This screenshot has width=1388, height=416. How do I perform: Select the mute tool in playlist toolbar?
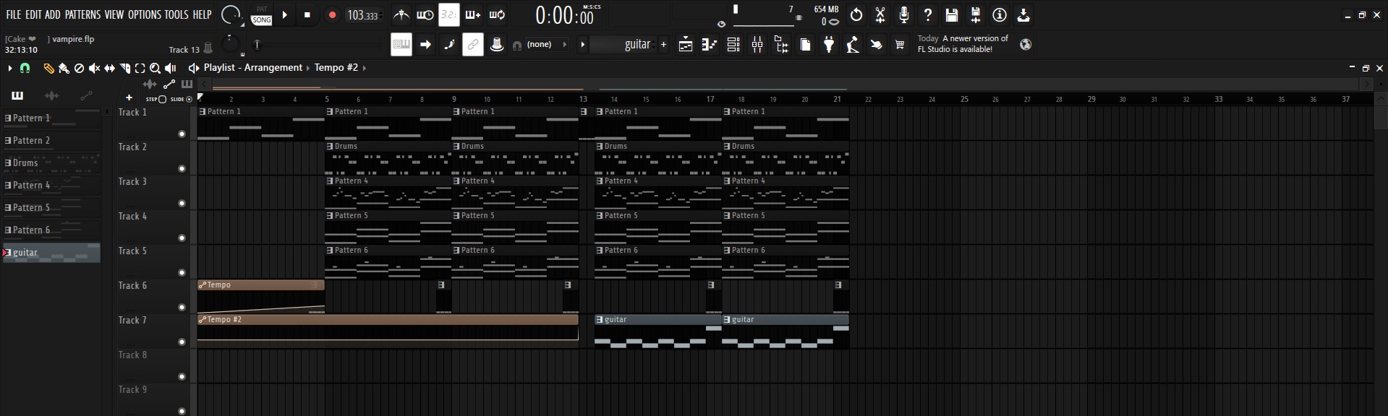[94, 68]
